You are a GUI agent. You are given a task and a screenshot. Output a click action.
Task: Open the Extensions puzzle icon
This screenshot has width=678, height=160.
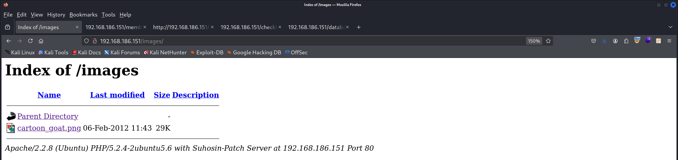pos(626,41)
